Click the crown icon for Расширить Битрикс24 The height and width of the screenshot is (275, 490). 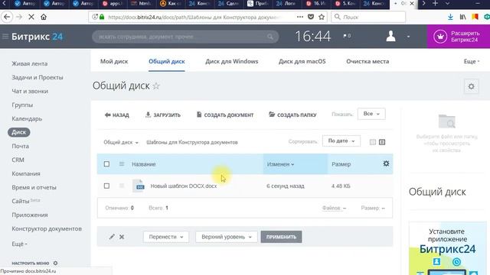(440, 37)
